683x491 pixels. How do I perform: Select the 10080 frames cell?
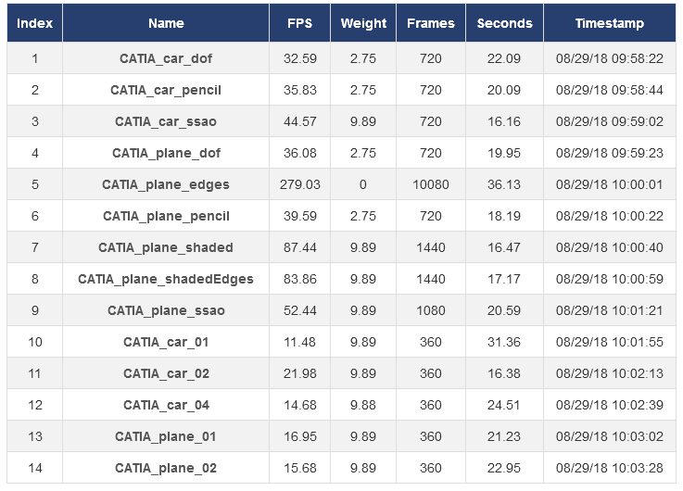(431, 184)
